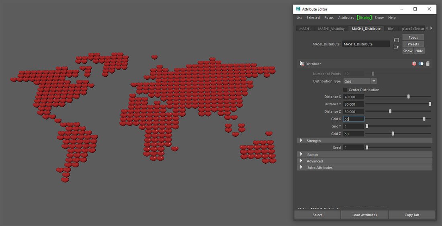Click the output connection icon beside the node name
The image size is (442, 226).
[x=396, y=47]
